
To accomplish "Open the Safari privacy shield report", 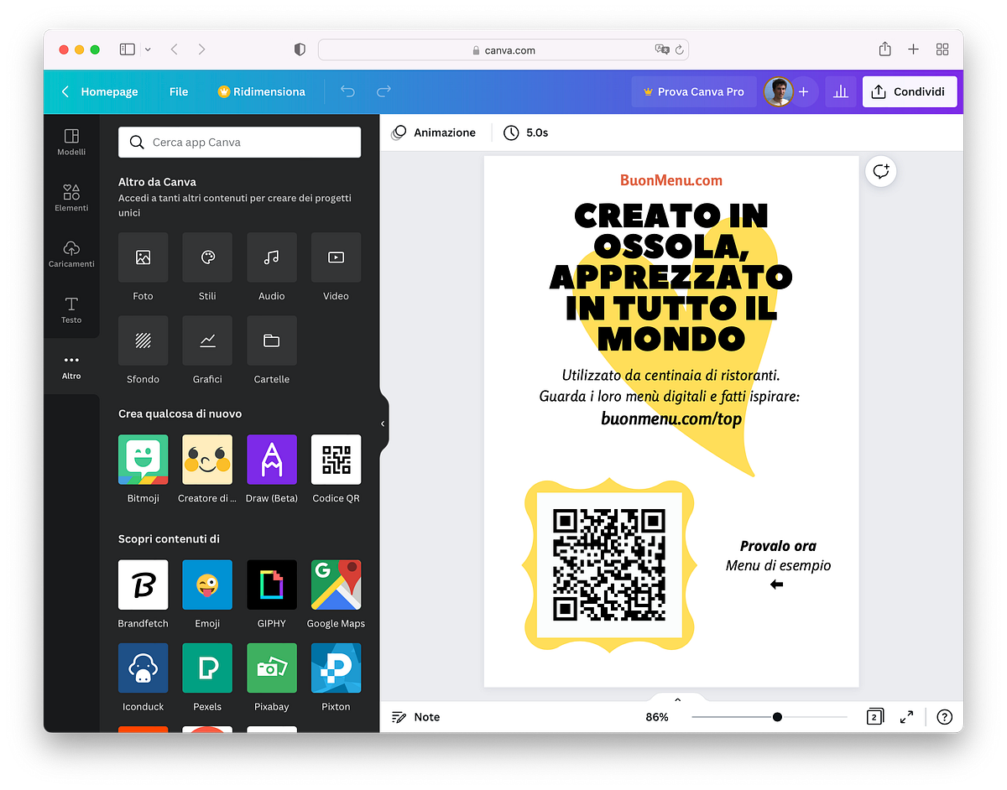I will pyautogui.click(x=300, y=49).
